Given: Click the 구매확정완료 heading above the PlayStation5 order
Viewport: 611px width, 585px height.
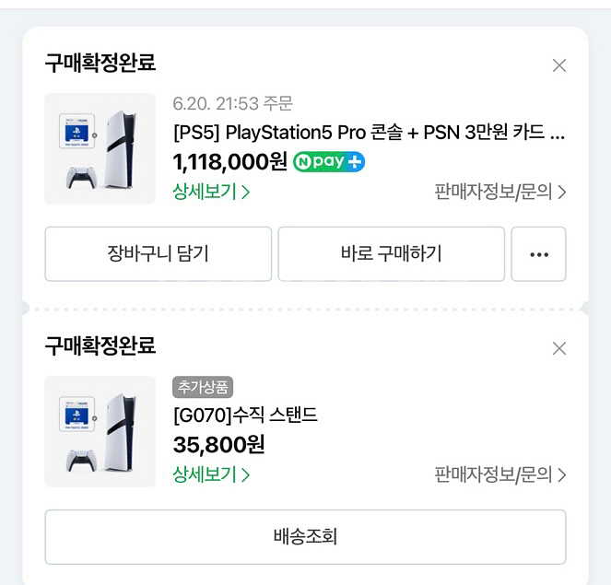Looking at the screenshot, I should pyautogui.click(x=100, y=63).
